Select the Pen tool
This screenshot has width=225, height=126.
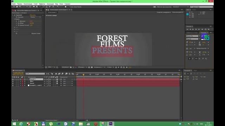click(37, 7)
